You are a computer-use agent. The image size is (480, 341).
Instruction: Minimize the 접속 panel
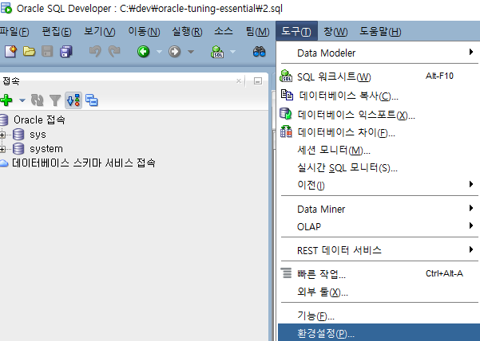pyautogui.click(x=258, y=81)
